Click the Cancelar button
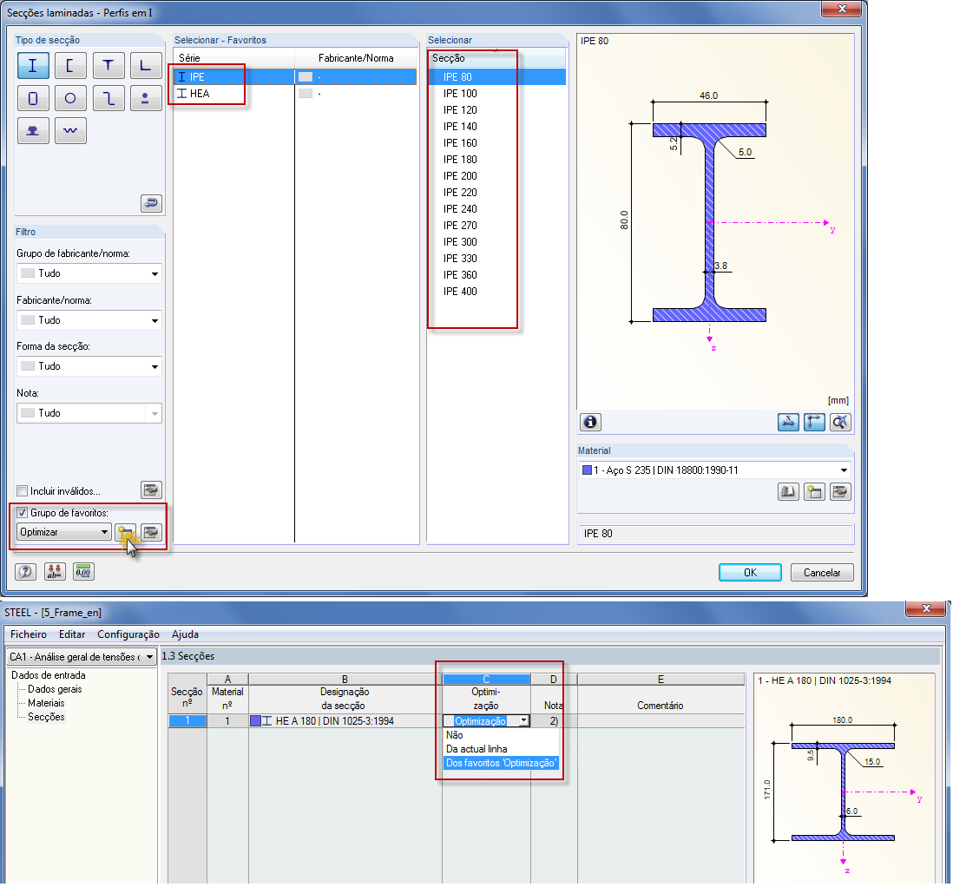 pos(822,573)
